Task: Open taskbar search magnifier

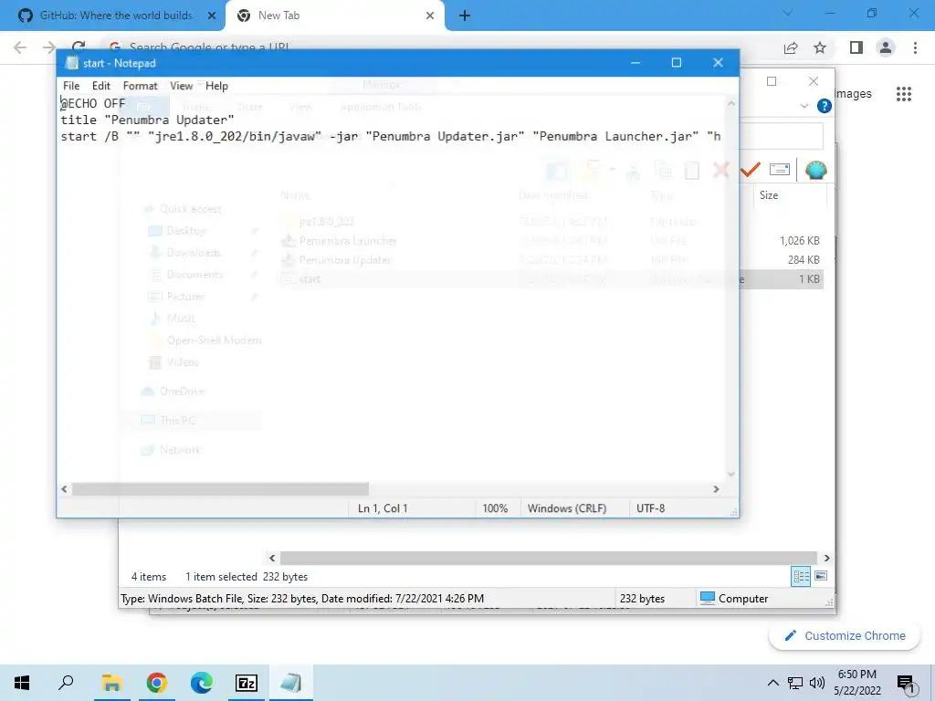Action: click(x=66, y=683)
